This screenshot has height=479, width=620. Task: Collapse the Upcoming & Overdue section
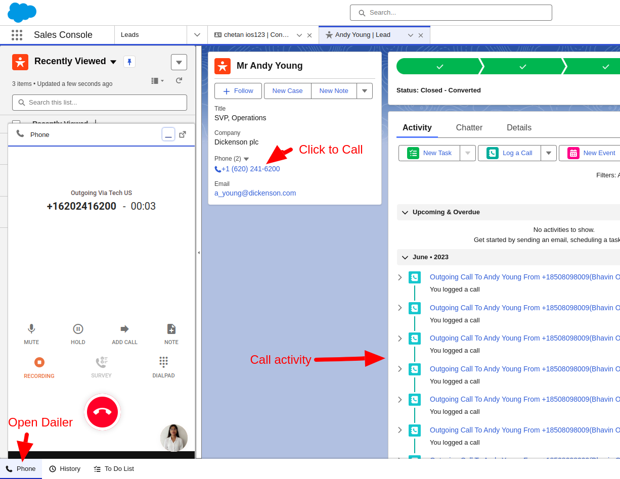[405, 212]
